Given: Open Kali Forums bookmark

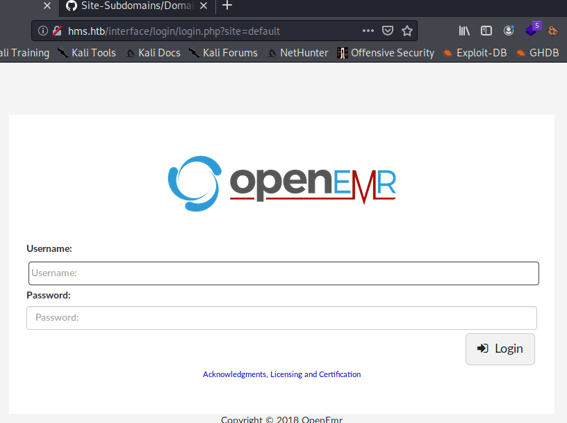Looking at the screenshot, I should coord(223,53).
